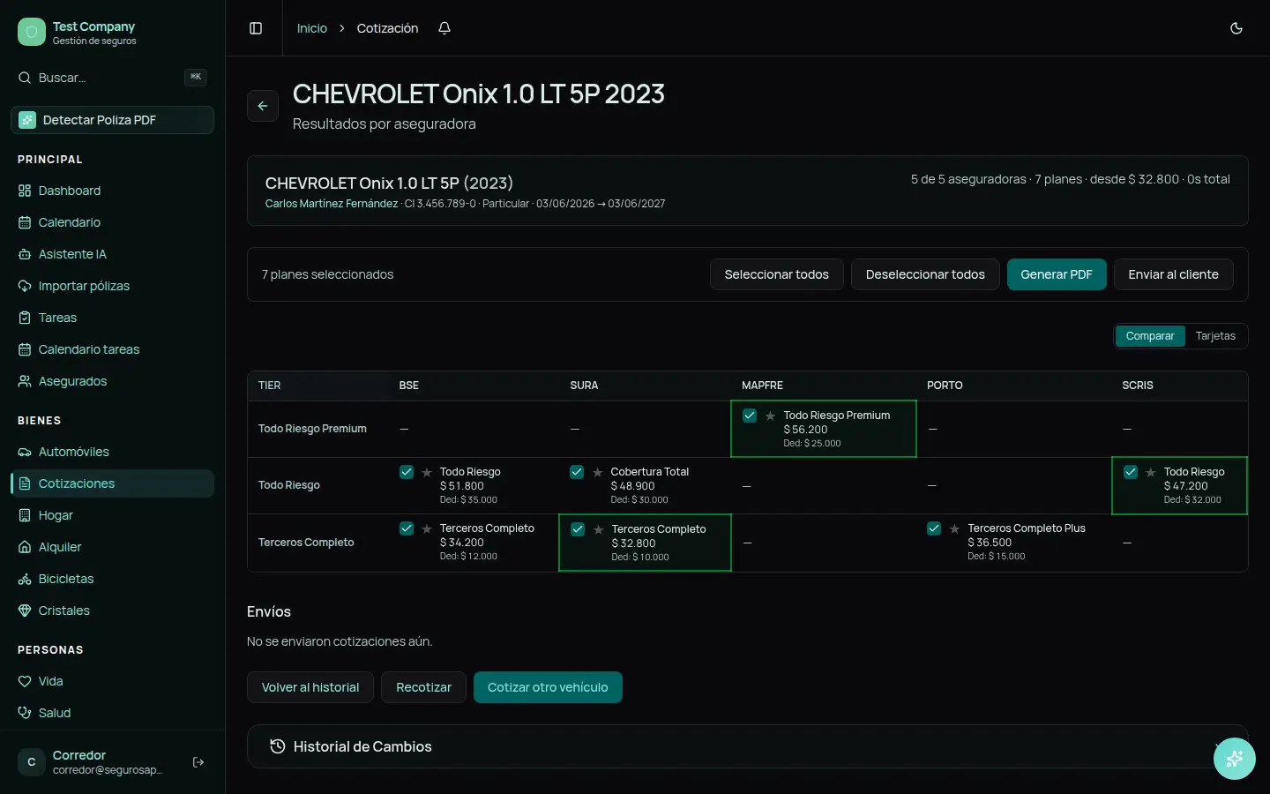Viewport: 1270px width, 794px height.
Task: Toggle the sidebar panel icon
Action: 256,28
